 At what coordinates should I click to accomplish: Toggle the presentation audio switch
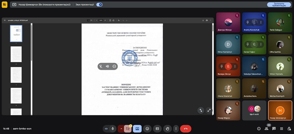(99, 5)
